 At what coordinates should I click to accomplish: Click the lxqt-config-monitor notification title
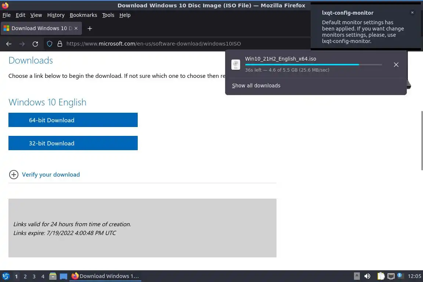pos(347,13)
